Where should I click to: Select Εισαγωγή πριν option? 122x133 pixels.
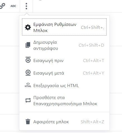[x=64, y=61]
